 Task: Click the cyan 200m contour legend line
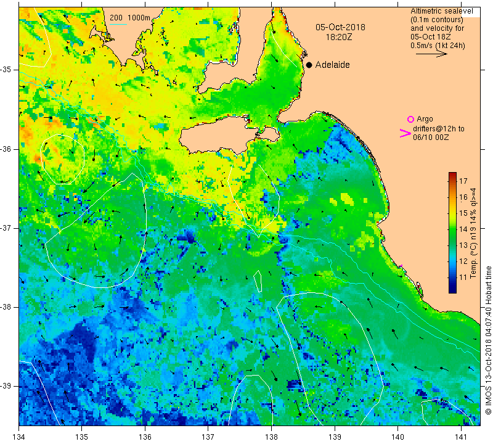coord(118,24)
